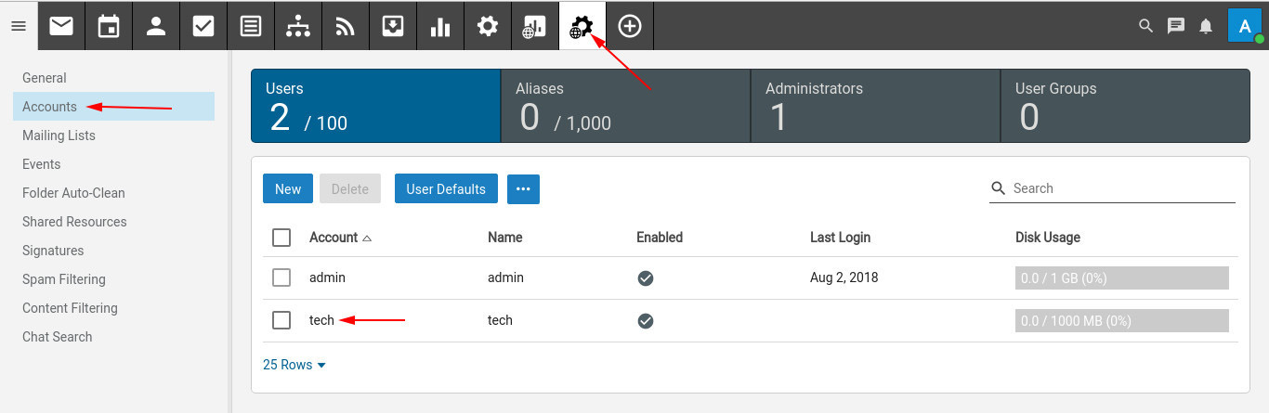Toggle the select-all accounts checkbox
Viewport: 1269px width, 413px height.
click(281, 238)
